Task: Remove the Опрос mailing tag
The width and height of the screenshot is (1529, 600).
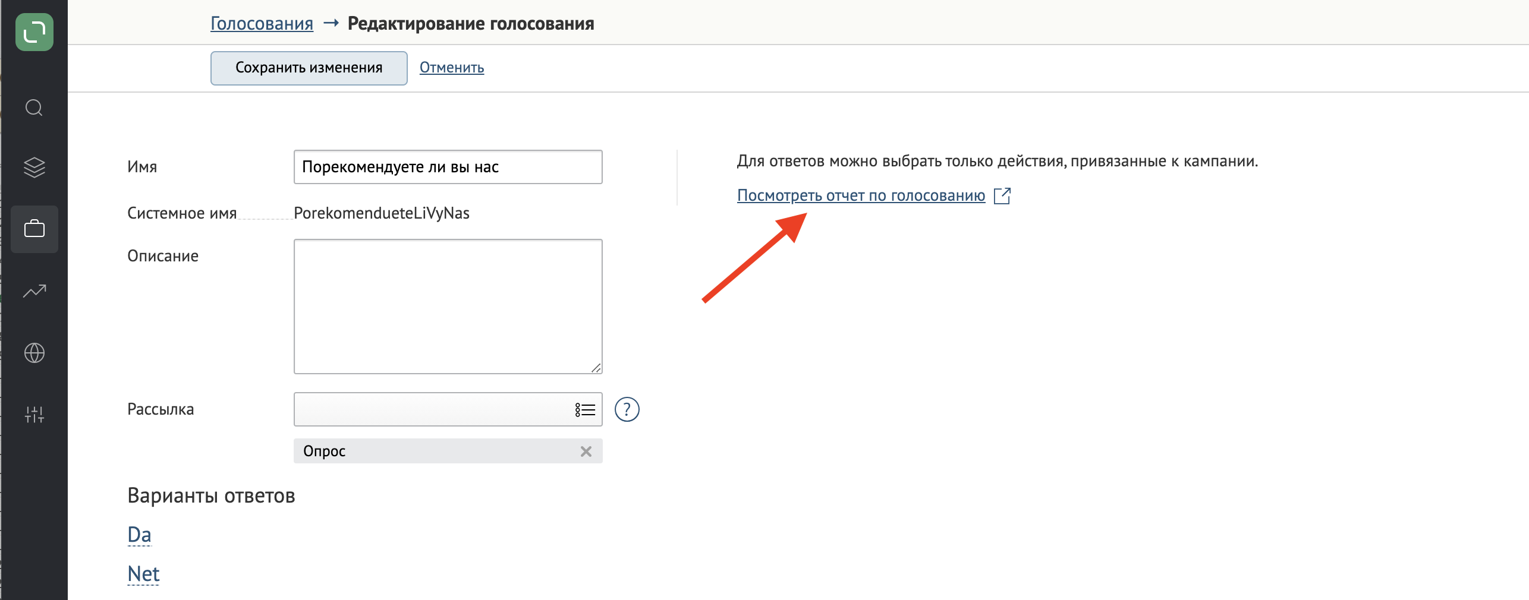Action: tap(586, 451)
